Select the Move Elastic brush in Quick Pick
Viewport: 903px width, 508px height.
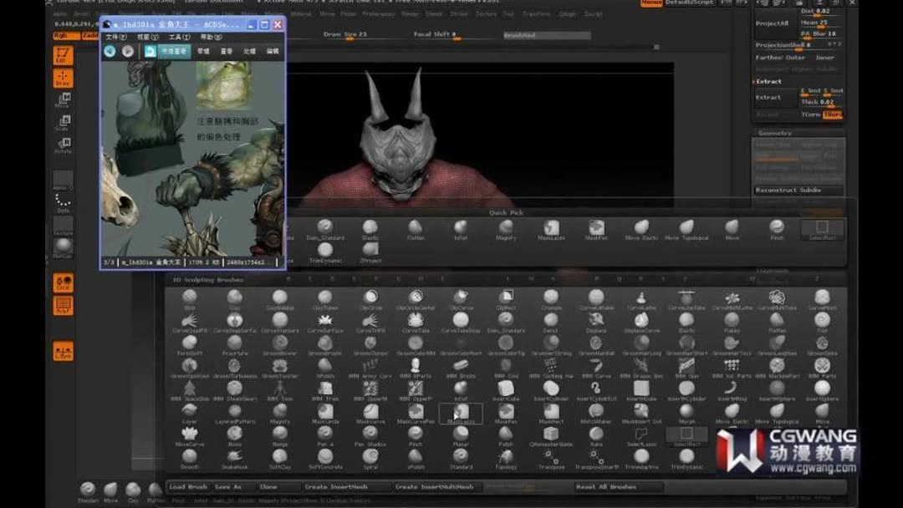[640, 228]
